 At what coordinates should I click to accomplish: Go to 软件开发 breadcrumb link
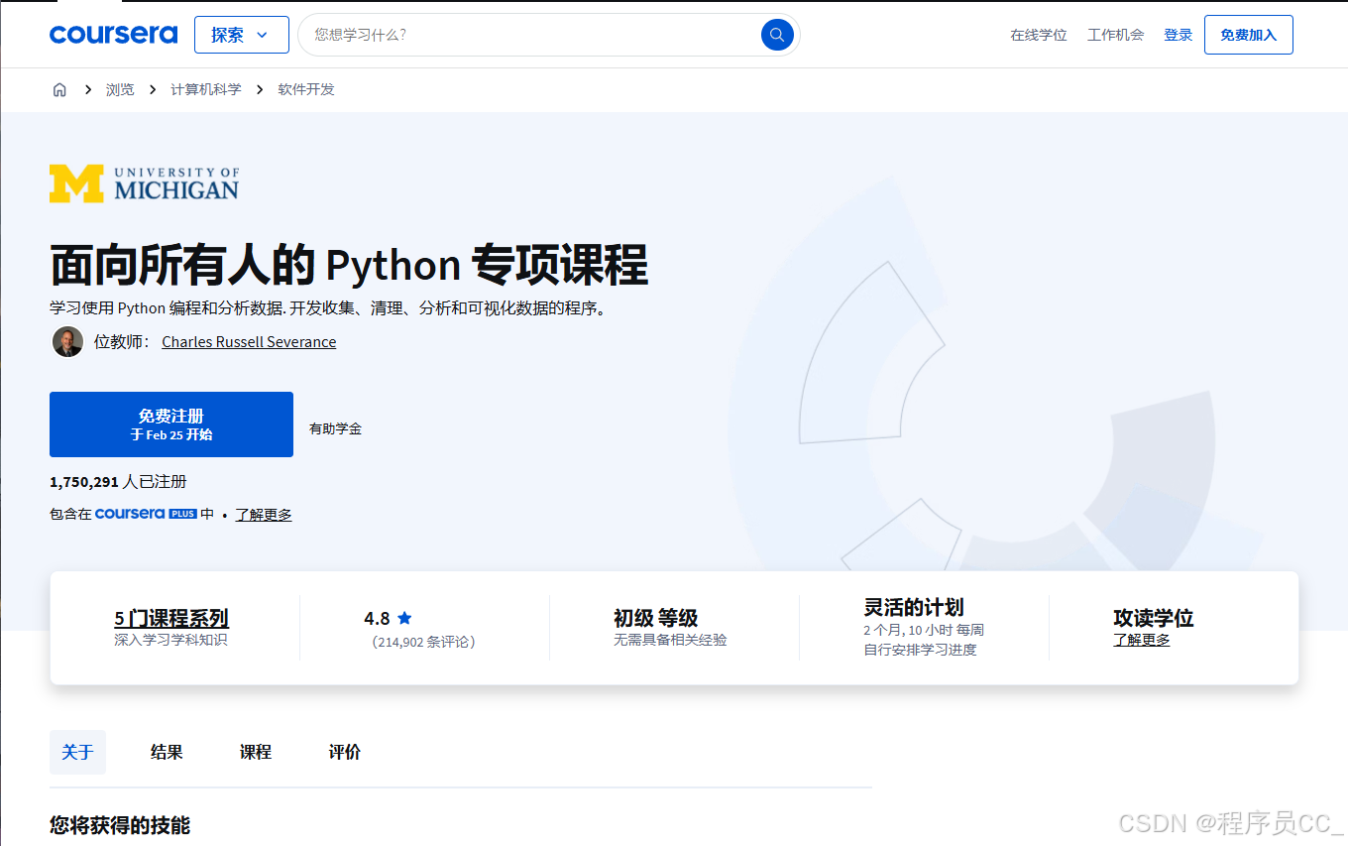coord(306,89)
